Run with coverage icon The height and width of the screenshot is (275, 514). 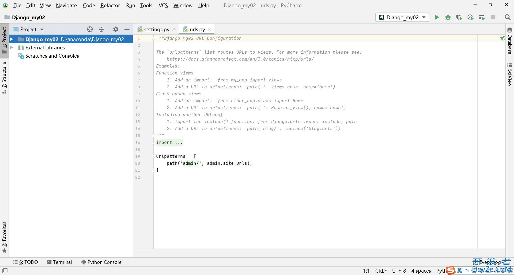[459, 17]
